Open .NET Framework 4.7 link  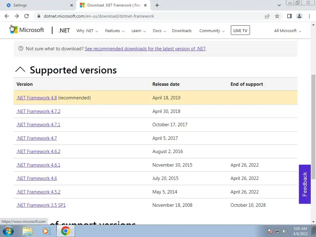click(37, 138)
